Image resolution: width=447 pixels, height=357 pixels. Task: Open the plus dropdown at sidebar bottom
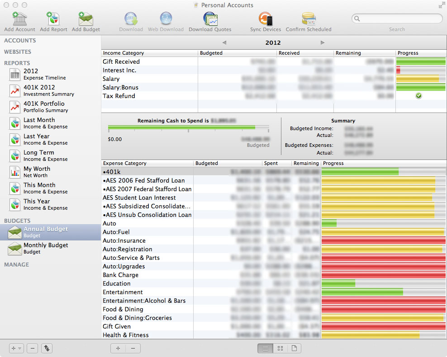16,348
